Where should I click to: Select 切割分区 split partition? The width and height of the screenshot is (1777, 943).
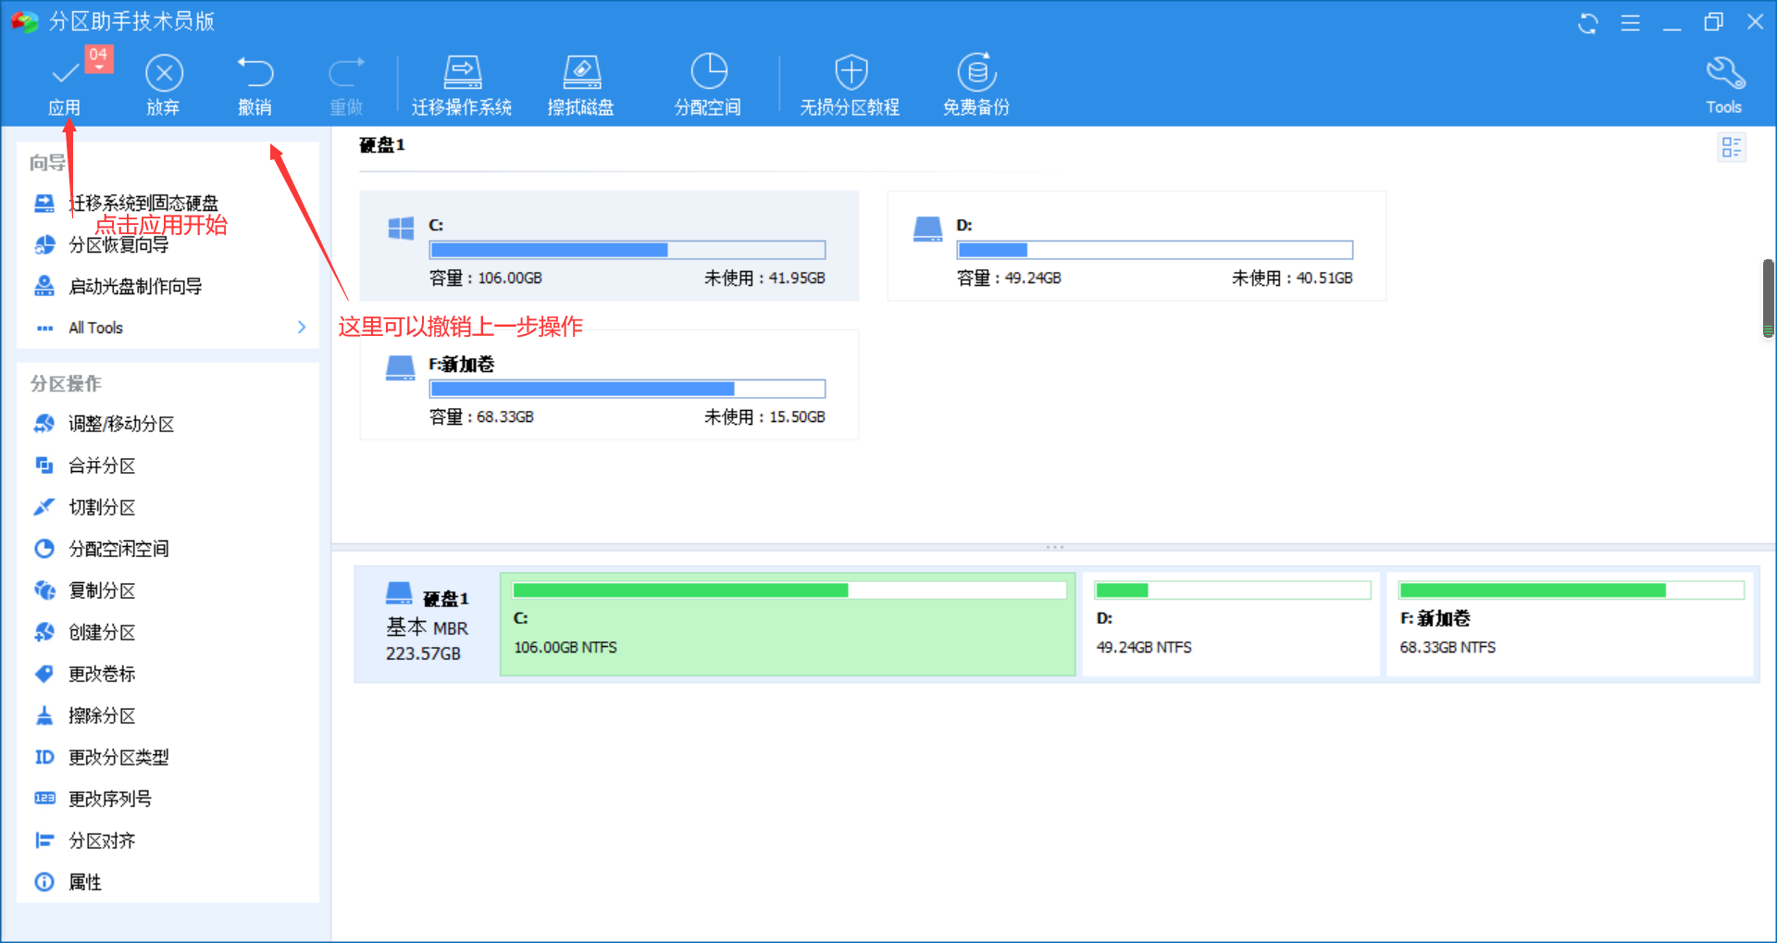[x=102, y=507]
